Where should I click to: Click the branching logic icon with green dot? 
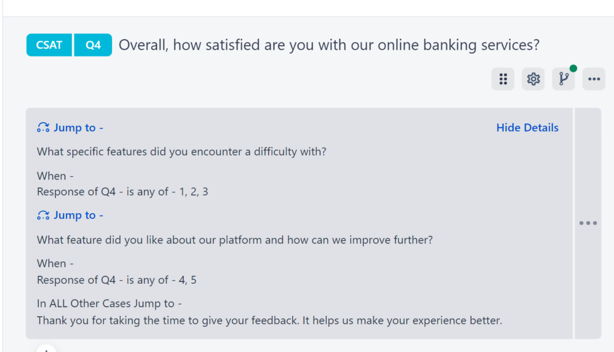563,78
